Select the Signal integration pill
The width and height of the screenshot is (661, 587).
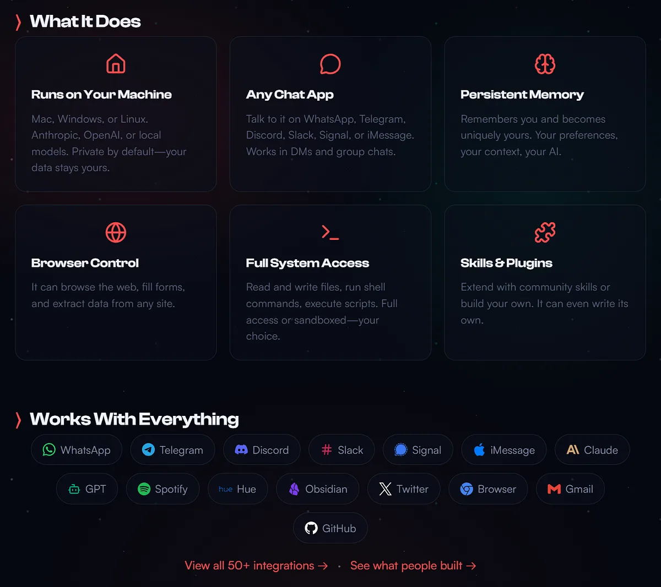[418, 450]
